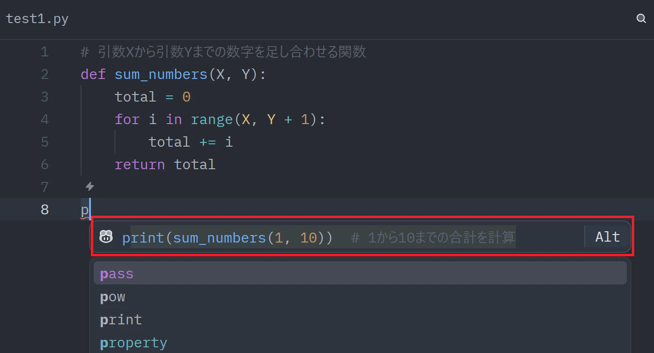This screenshot has height=353, width=654.
Task: Click the 'def' keyword on line 2
Action: (93, 74)
